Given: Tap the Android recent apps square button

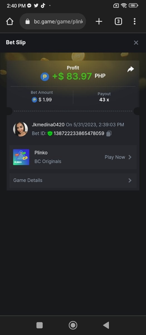Looking at the screenshot, I should tap(40, 325).
